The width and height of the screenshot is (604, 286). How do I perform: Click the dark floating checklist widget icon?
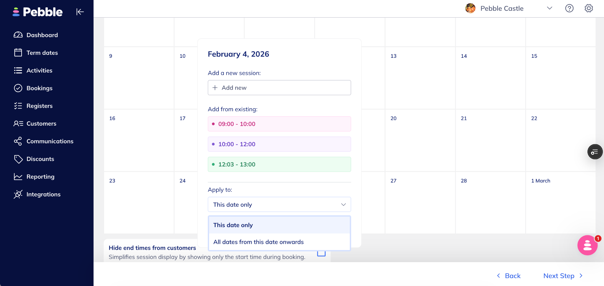pos(595,152)
